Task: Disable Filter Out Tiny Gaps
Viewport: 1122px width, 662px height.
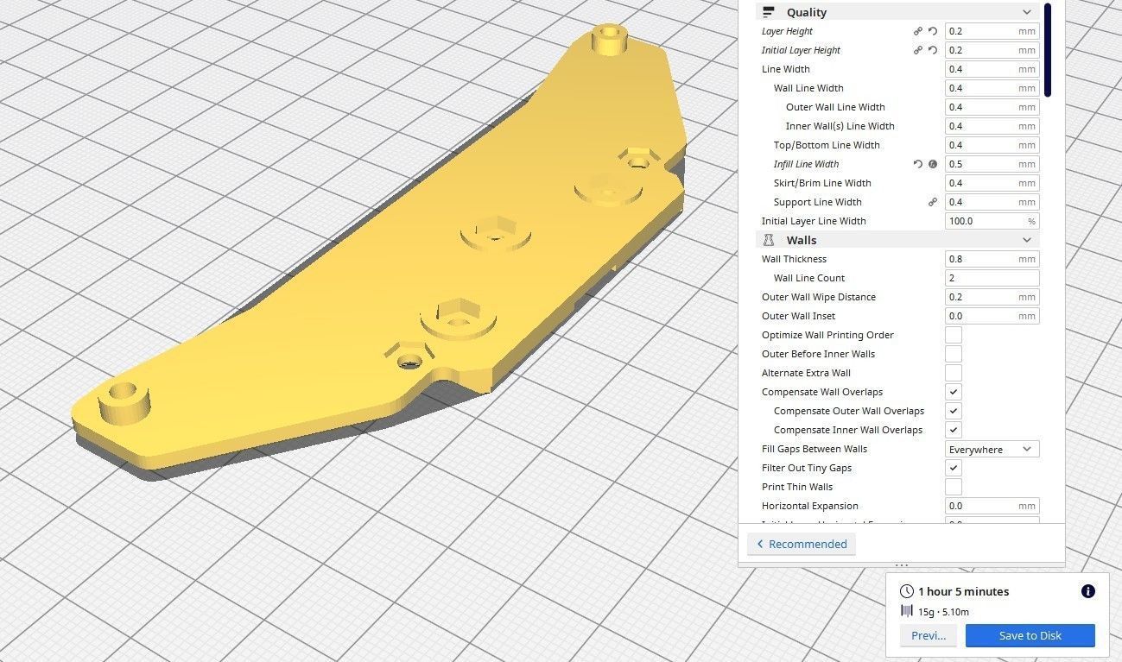Action: point(954,468)
